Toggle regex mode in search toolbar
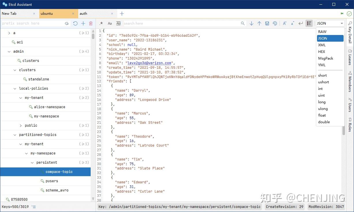Image resolution: width=354 pixels, height=212 pixels. point(101,23)
